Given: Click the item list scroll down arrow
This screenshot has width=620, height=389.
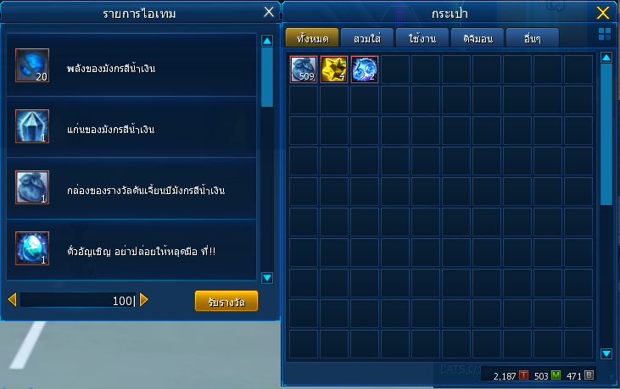Looking at the screenshot, I should 267,278.
